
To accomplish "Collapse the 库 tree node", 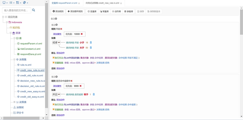I will pyautogui.click(x=14, y=38).
